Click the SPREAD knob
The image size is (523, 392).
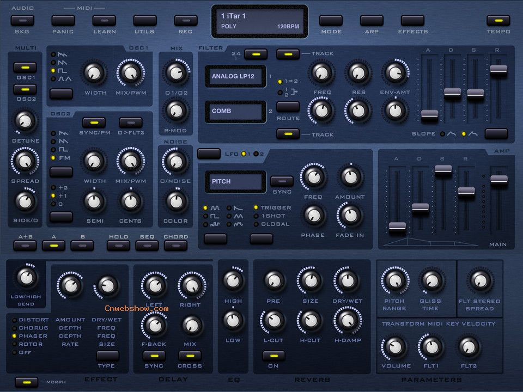coord(25,161)
